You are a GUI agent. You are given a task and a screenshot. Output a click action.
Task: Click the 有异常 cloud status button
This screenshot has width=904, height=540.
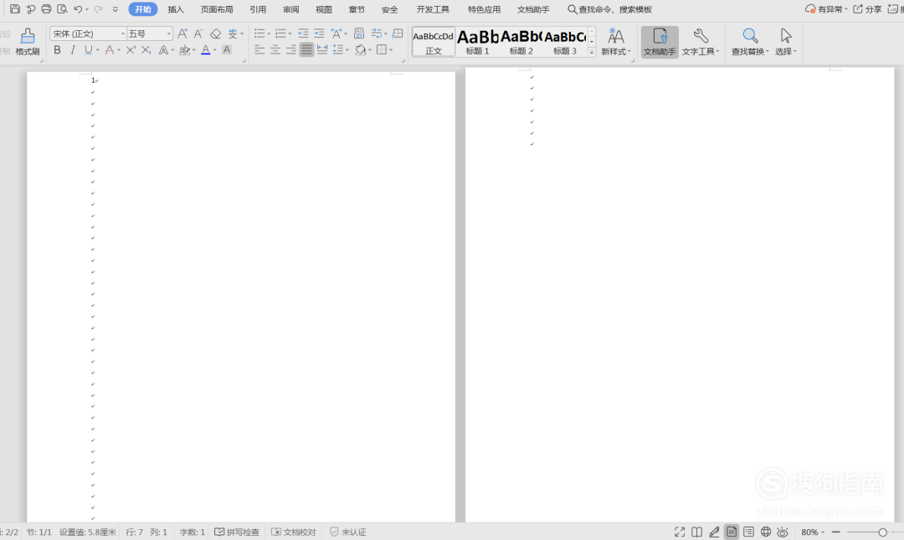click(x=826, y=9)
